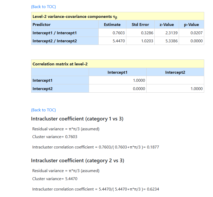Viewport: 213px width, 197px height.
Task: Click the p-Value column header
Action: 191,25
